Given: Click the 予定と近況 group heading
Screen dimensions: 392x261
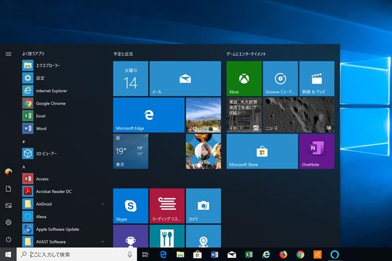Looking at the screenshot, I should point(123,54).
